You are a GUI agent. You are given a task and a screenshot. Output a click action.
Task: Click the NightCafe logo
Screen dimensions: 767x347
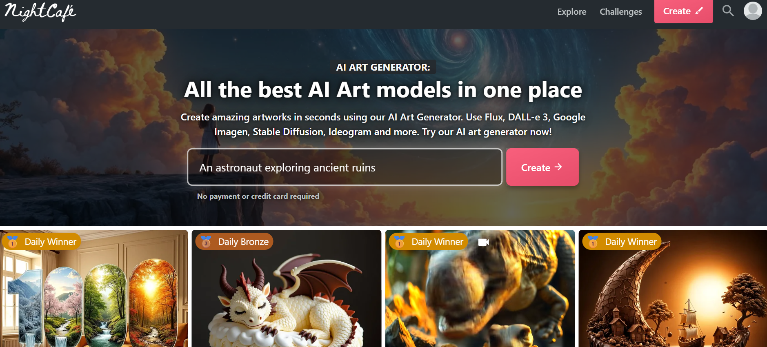pos(40,11)
